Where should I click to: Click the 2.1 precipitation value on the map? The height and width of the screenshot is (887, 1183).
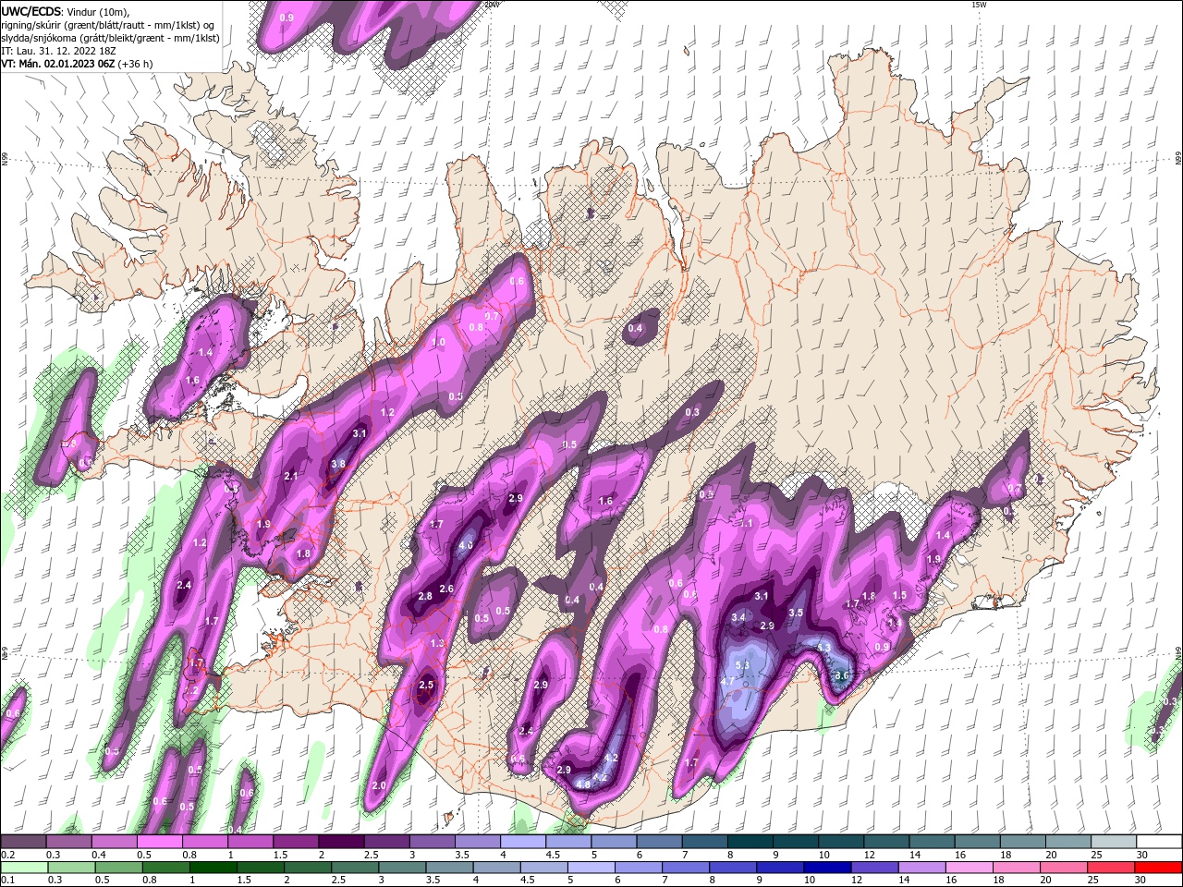(x=291, y=476)
